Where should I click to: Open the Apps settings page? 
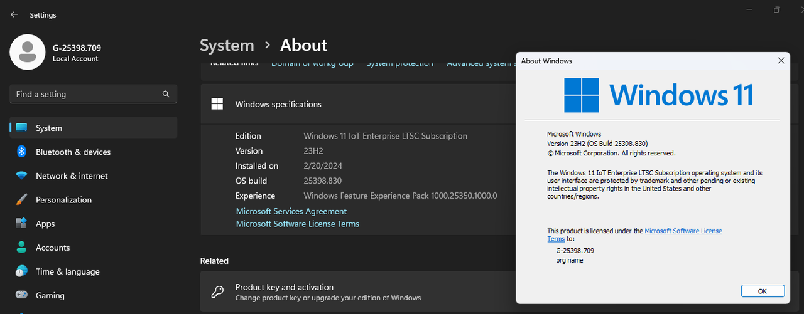[x=94, y=223]
